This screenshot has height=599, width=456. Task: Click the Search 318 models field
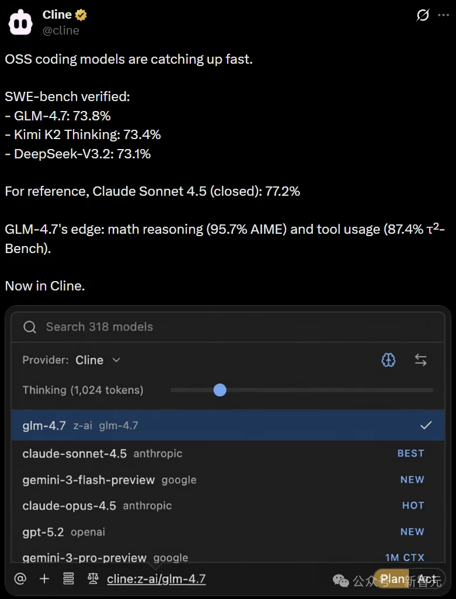(x=228, y=327)
